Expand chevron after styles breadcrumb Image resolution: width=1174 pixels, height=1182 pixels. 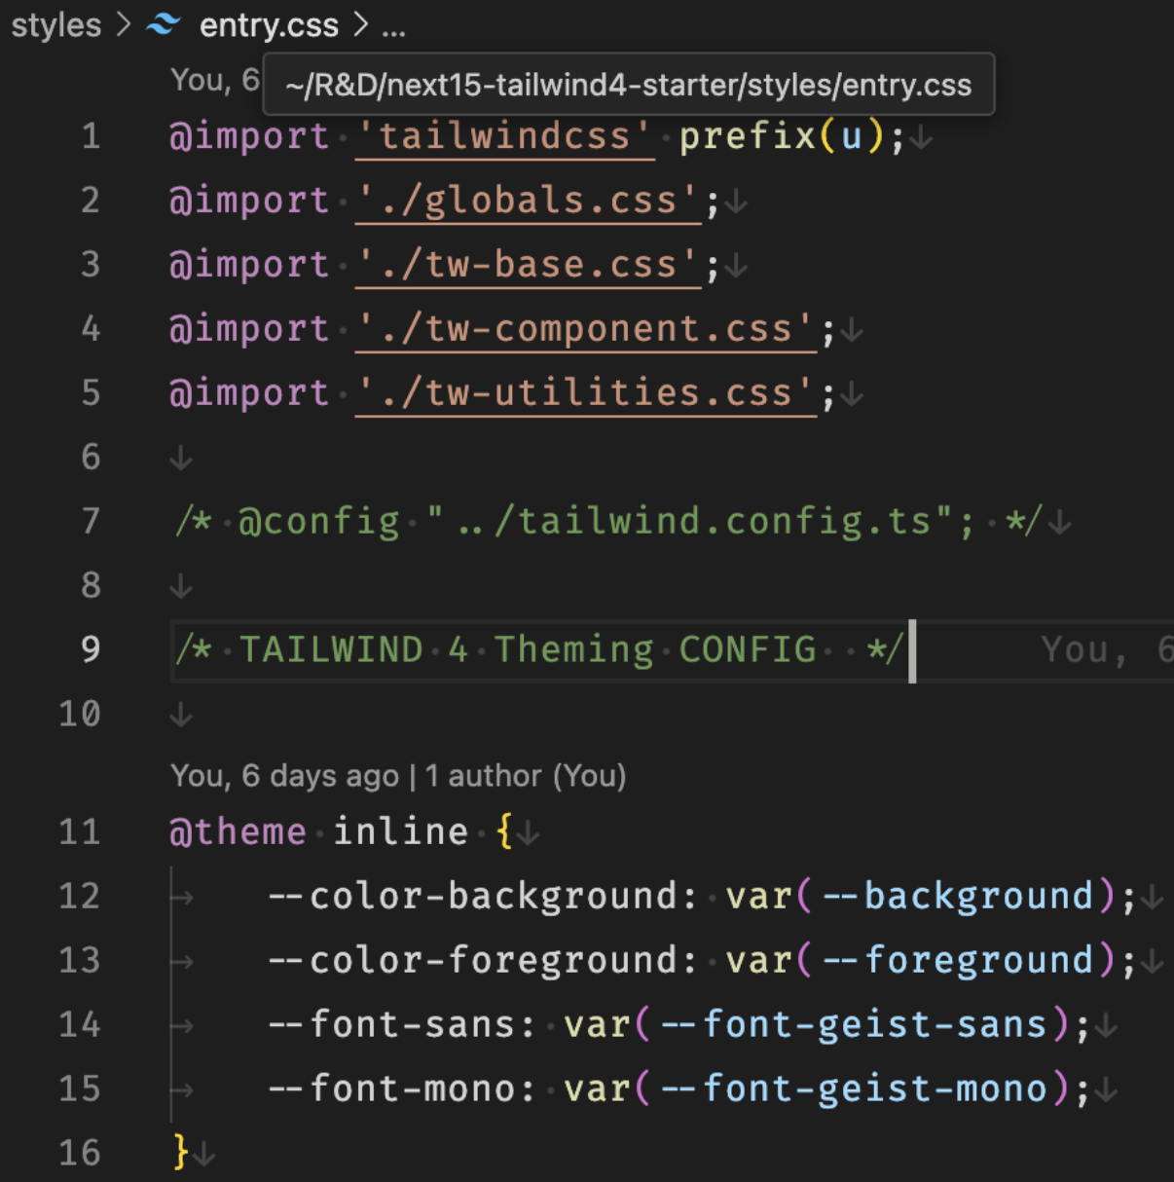[x=123, y=24]
